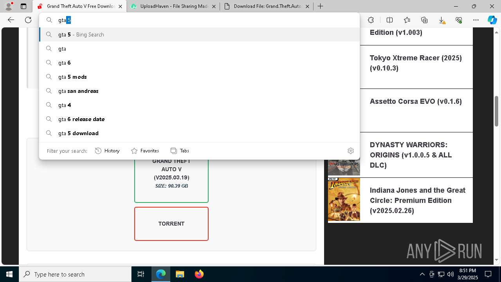501x282 pixels.
Task: Open the notification center icon
Action: [x=488, y=274]
